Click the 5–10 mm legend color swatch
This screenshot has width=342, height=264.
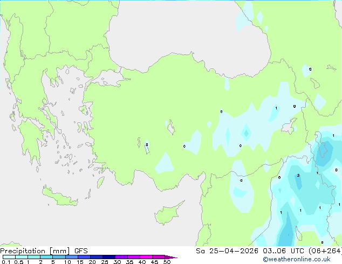point(59,257)
